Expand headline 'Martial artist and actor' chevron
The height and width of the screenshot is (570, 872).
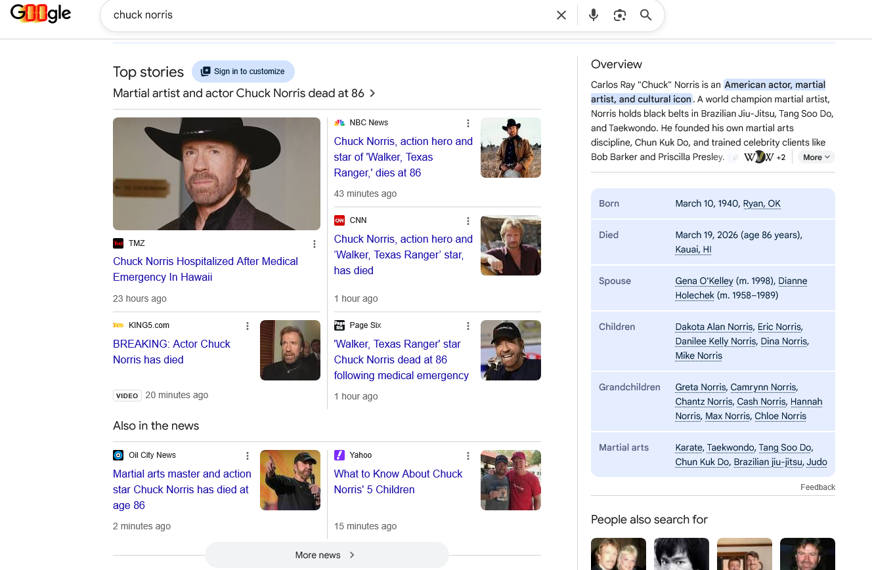pyautogui.click(x=372, y=93)
